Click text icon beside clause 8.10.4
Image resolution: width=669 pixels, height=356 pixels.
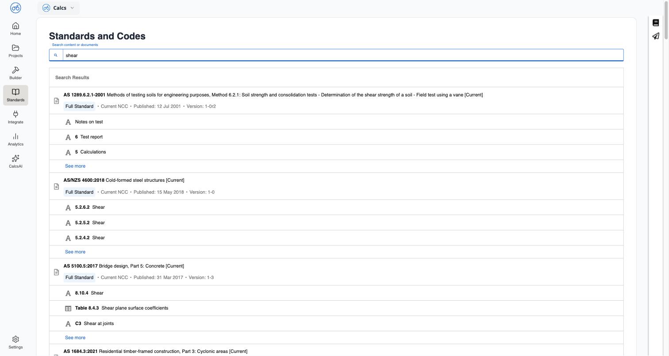point(68,293)
